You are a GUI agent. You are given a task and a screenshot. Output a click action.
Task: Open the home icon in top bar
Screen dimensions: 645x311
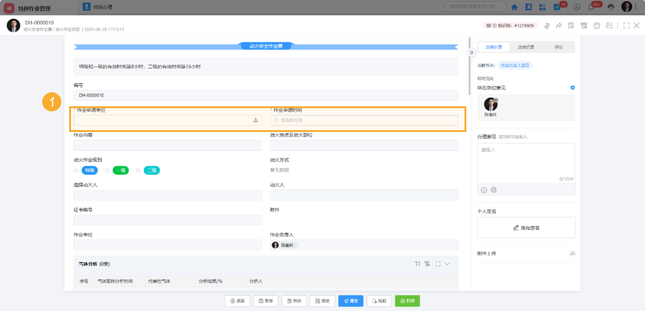click(514, 7)
